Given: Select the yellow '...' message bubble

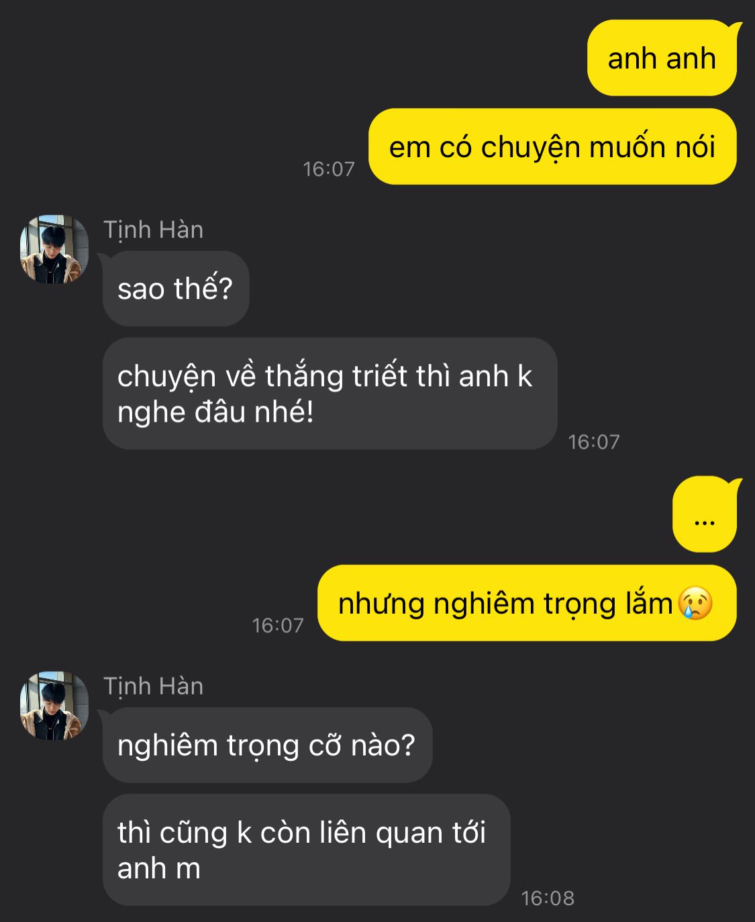Looking at the screenshot, I should click(705, 514).
